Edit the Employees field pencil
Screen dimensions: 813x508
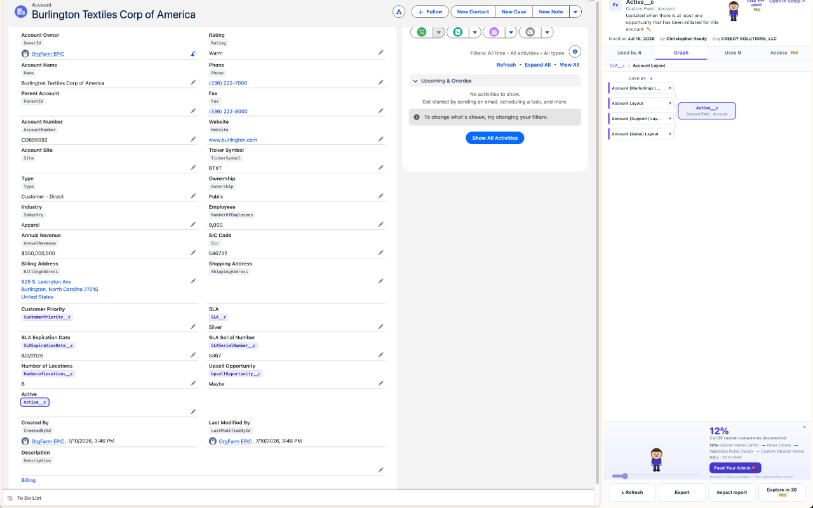click(381, 224)
